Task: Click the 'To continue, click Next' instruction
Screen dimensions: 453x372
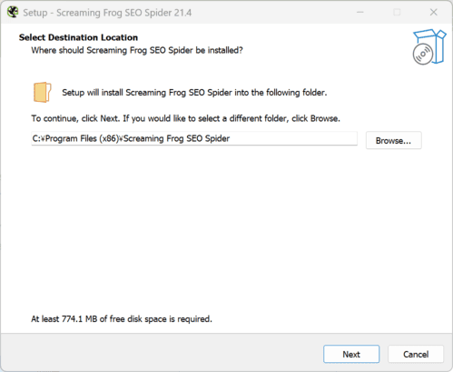Action: pos(185,118)
